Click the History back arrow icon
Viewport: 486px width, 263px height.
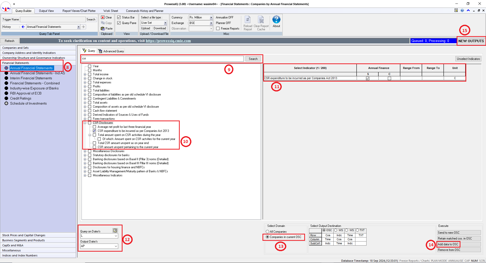coord(23,27)
